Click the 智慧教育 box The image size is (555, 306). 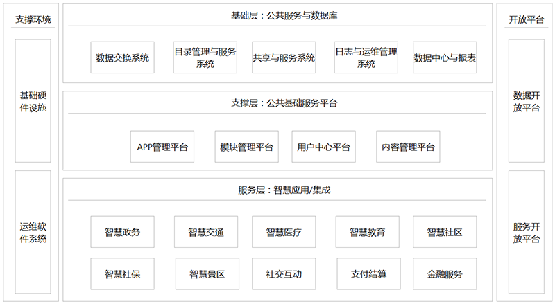(x=368, y=233)
